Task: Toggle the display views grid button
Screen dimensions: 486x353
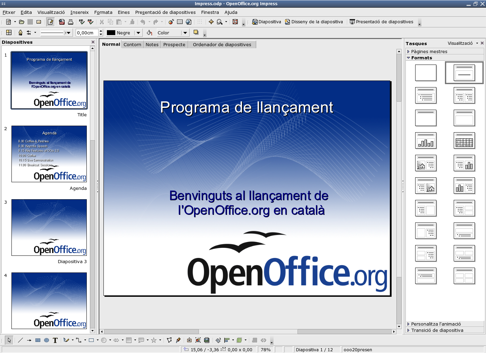Action: pyautogui.click(x=9, y=33)
